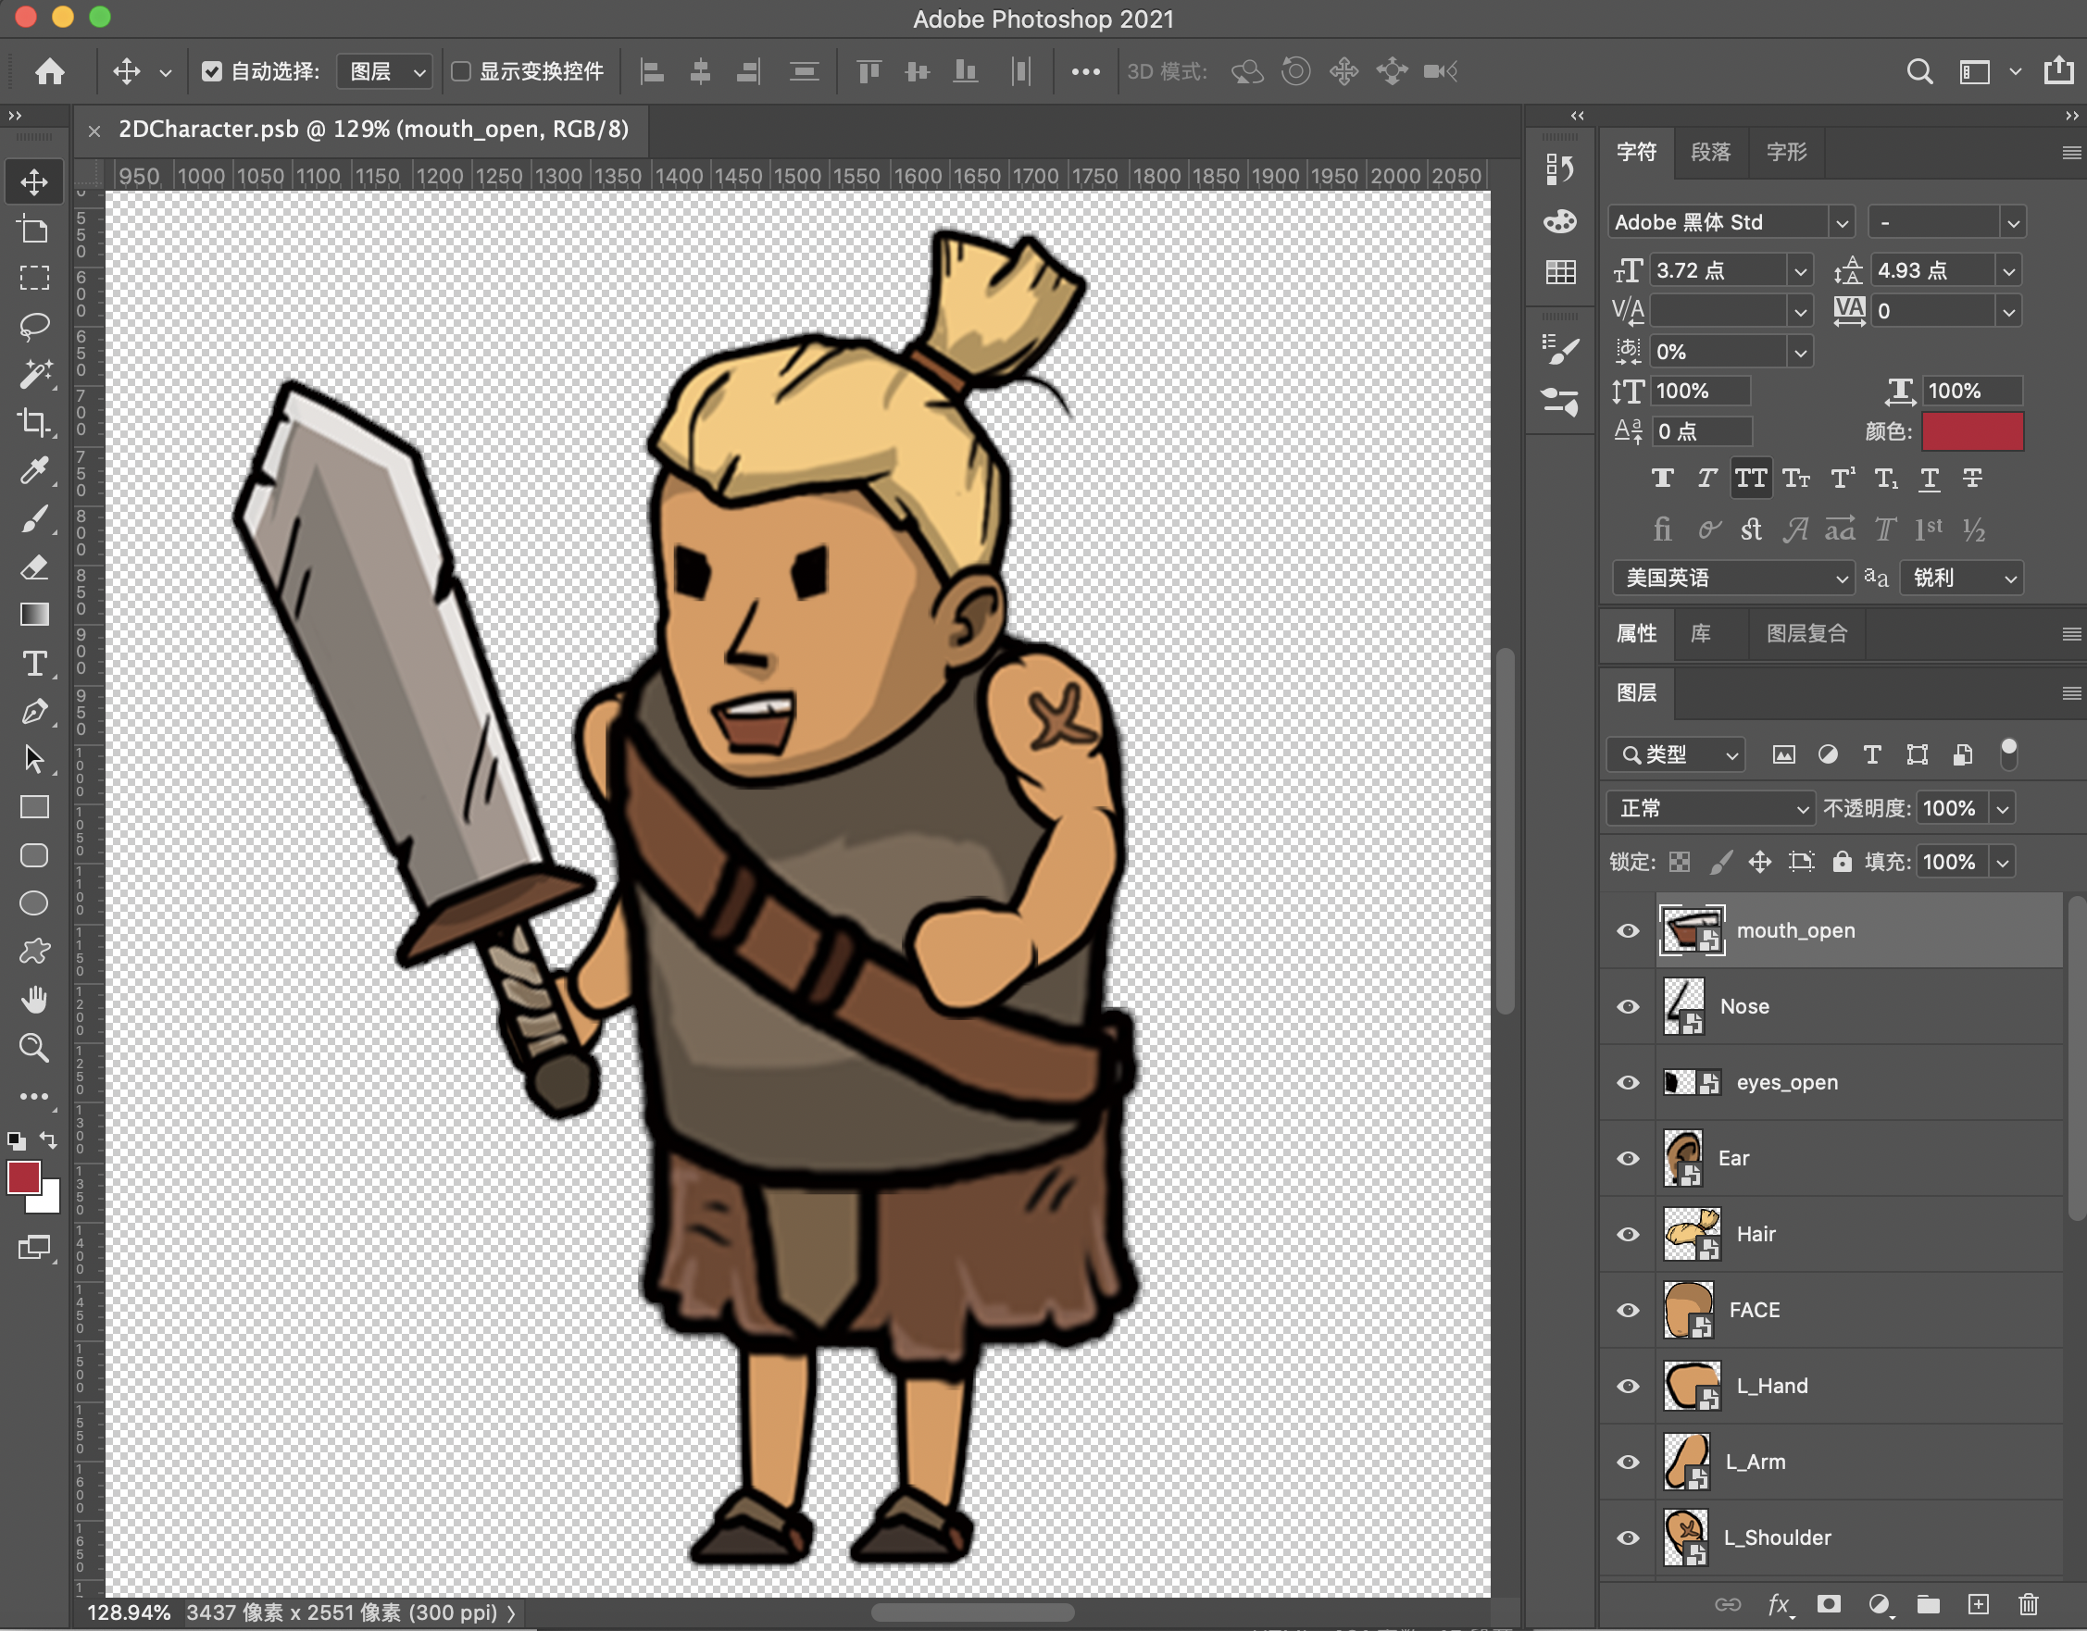Pick the Eraser tool
The image size is (2087, 1631).
click(34, 567)
